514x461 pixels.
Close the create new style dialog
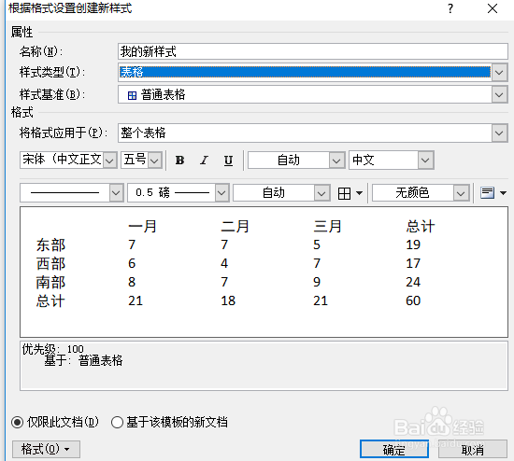(x=493, y=8)
